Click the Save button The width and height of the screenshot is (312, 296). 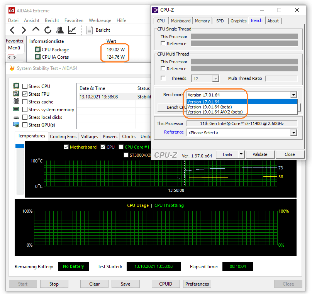[125, 284]
